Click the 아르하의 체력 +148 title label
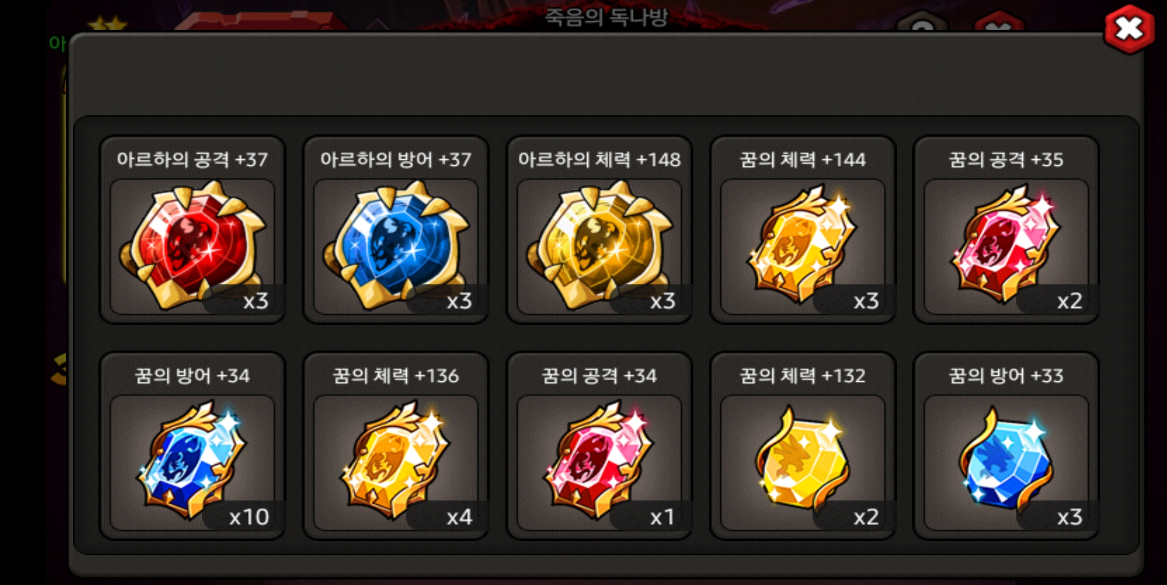This screenshot has width=1167, height=585. click(599, 160)
